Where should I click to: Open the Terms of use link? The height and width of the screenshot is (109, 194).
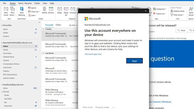(88, 107)
